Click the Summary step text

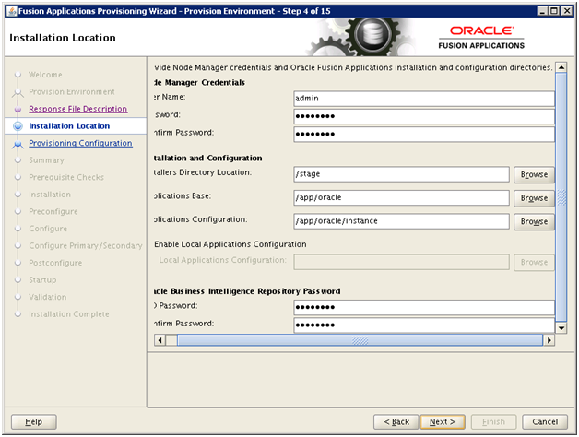[46, 160]
